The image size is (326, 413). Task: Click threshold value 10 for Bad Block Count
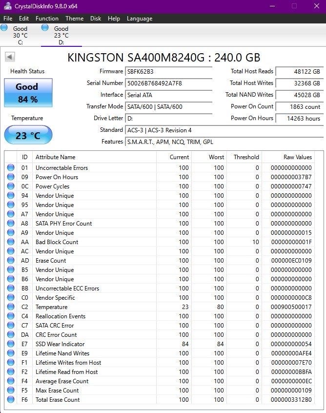(x=255, y=242)
